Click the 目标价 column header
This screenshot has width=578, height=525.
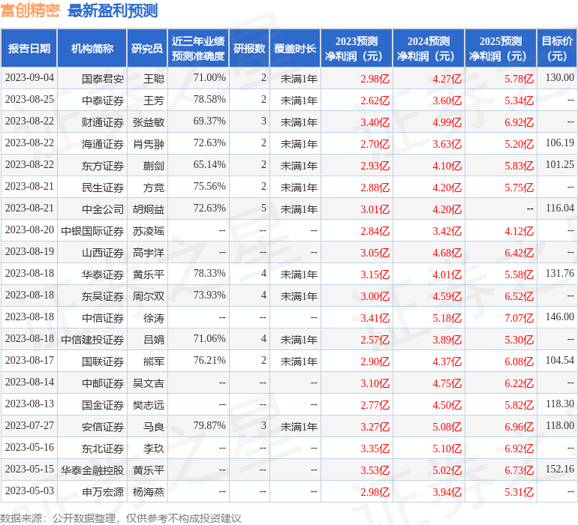tap(557, 48)
